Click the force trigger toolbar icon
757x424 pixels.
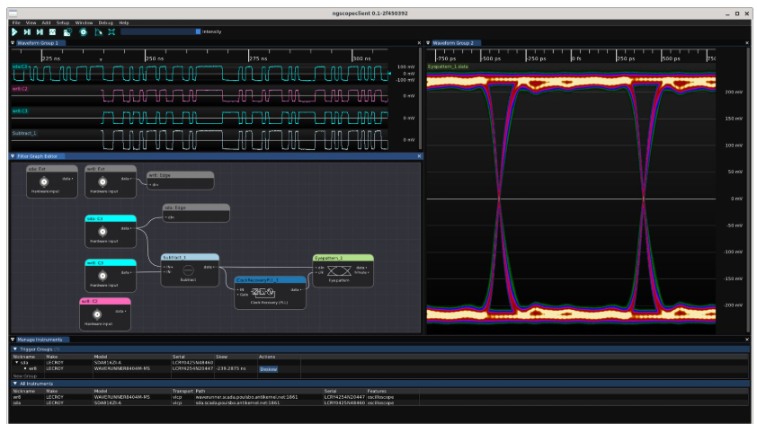coord(40,31)
